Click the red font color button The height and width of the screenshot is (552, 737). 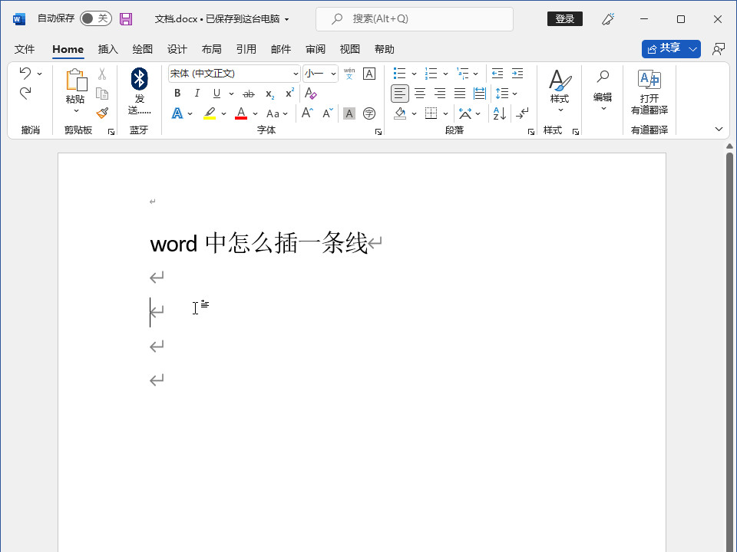[241, 113]
